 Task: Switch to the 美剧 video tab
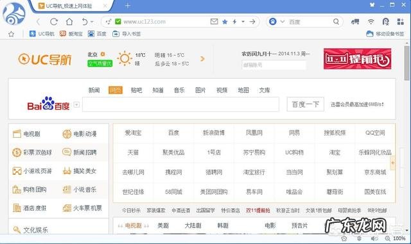click(162, 225)
